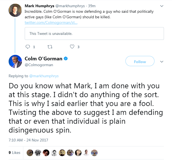This screenshot has width=172, height=160.
Task: Expand the options chevron on Mark's tweet
Action: tap(162, 6)
